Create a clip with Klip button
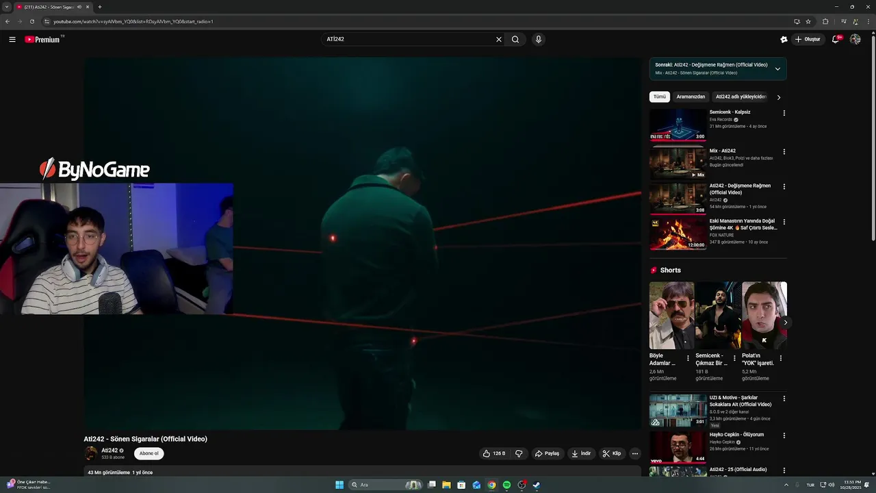The image size is (876, 493). [x=612, y=453]
